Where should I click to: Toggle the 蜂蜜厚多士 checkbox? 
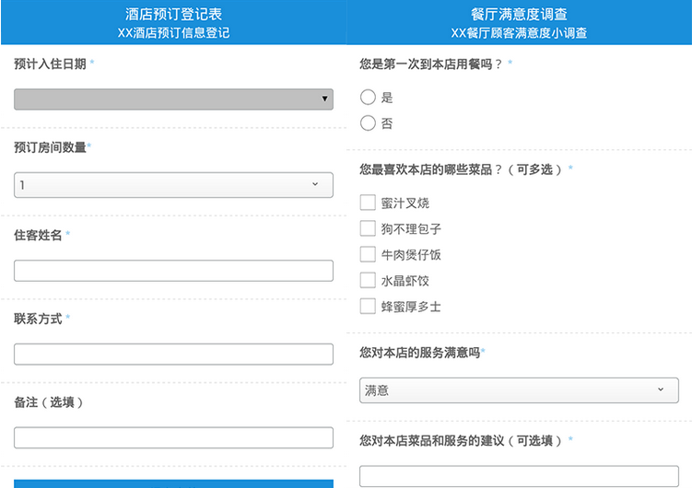tap(368, 306)
